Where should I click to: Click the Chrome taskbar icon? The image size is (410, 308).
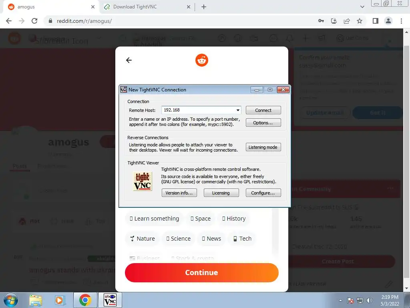pyautogui.click(x=85, y=300)
